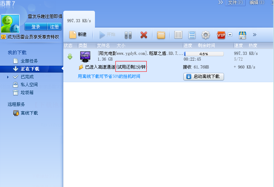Select the 稻草之盾 download file name
The image size is (274, 187).
click(x=140, y=53)
